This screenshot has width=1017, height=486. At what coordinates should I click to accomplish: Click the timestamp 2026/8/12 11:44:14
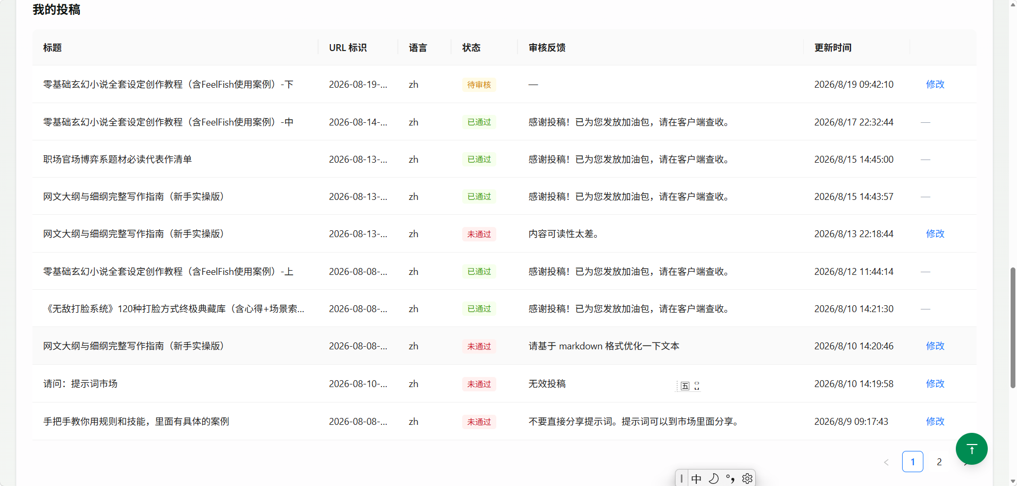pyautogui.click(x=854, y=272)
